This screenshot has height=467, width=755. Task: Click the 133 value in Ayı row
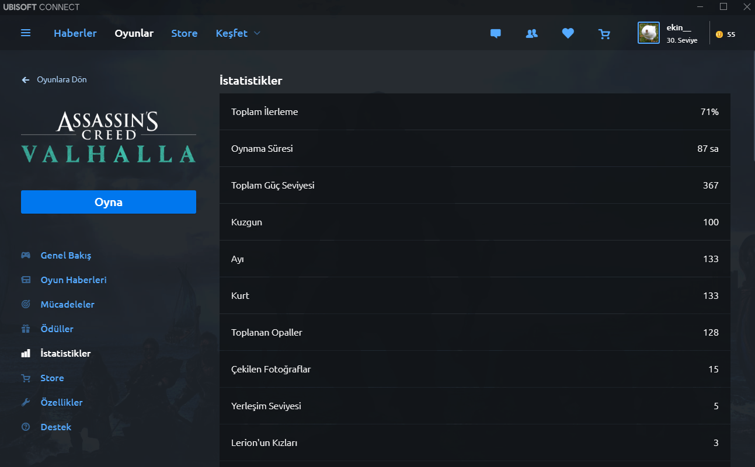[x=711, y=259]
